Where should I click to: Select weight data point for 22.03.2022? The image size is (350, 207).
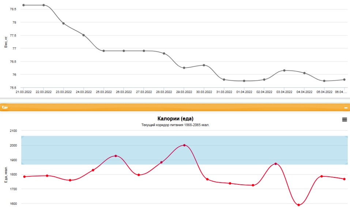[x=44, y=5]
